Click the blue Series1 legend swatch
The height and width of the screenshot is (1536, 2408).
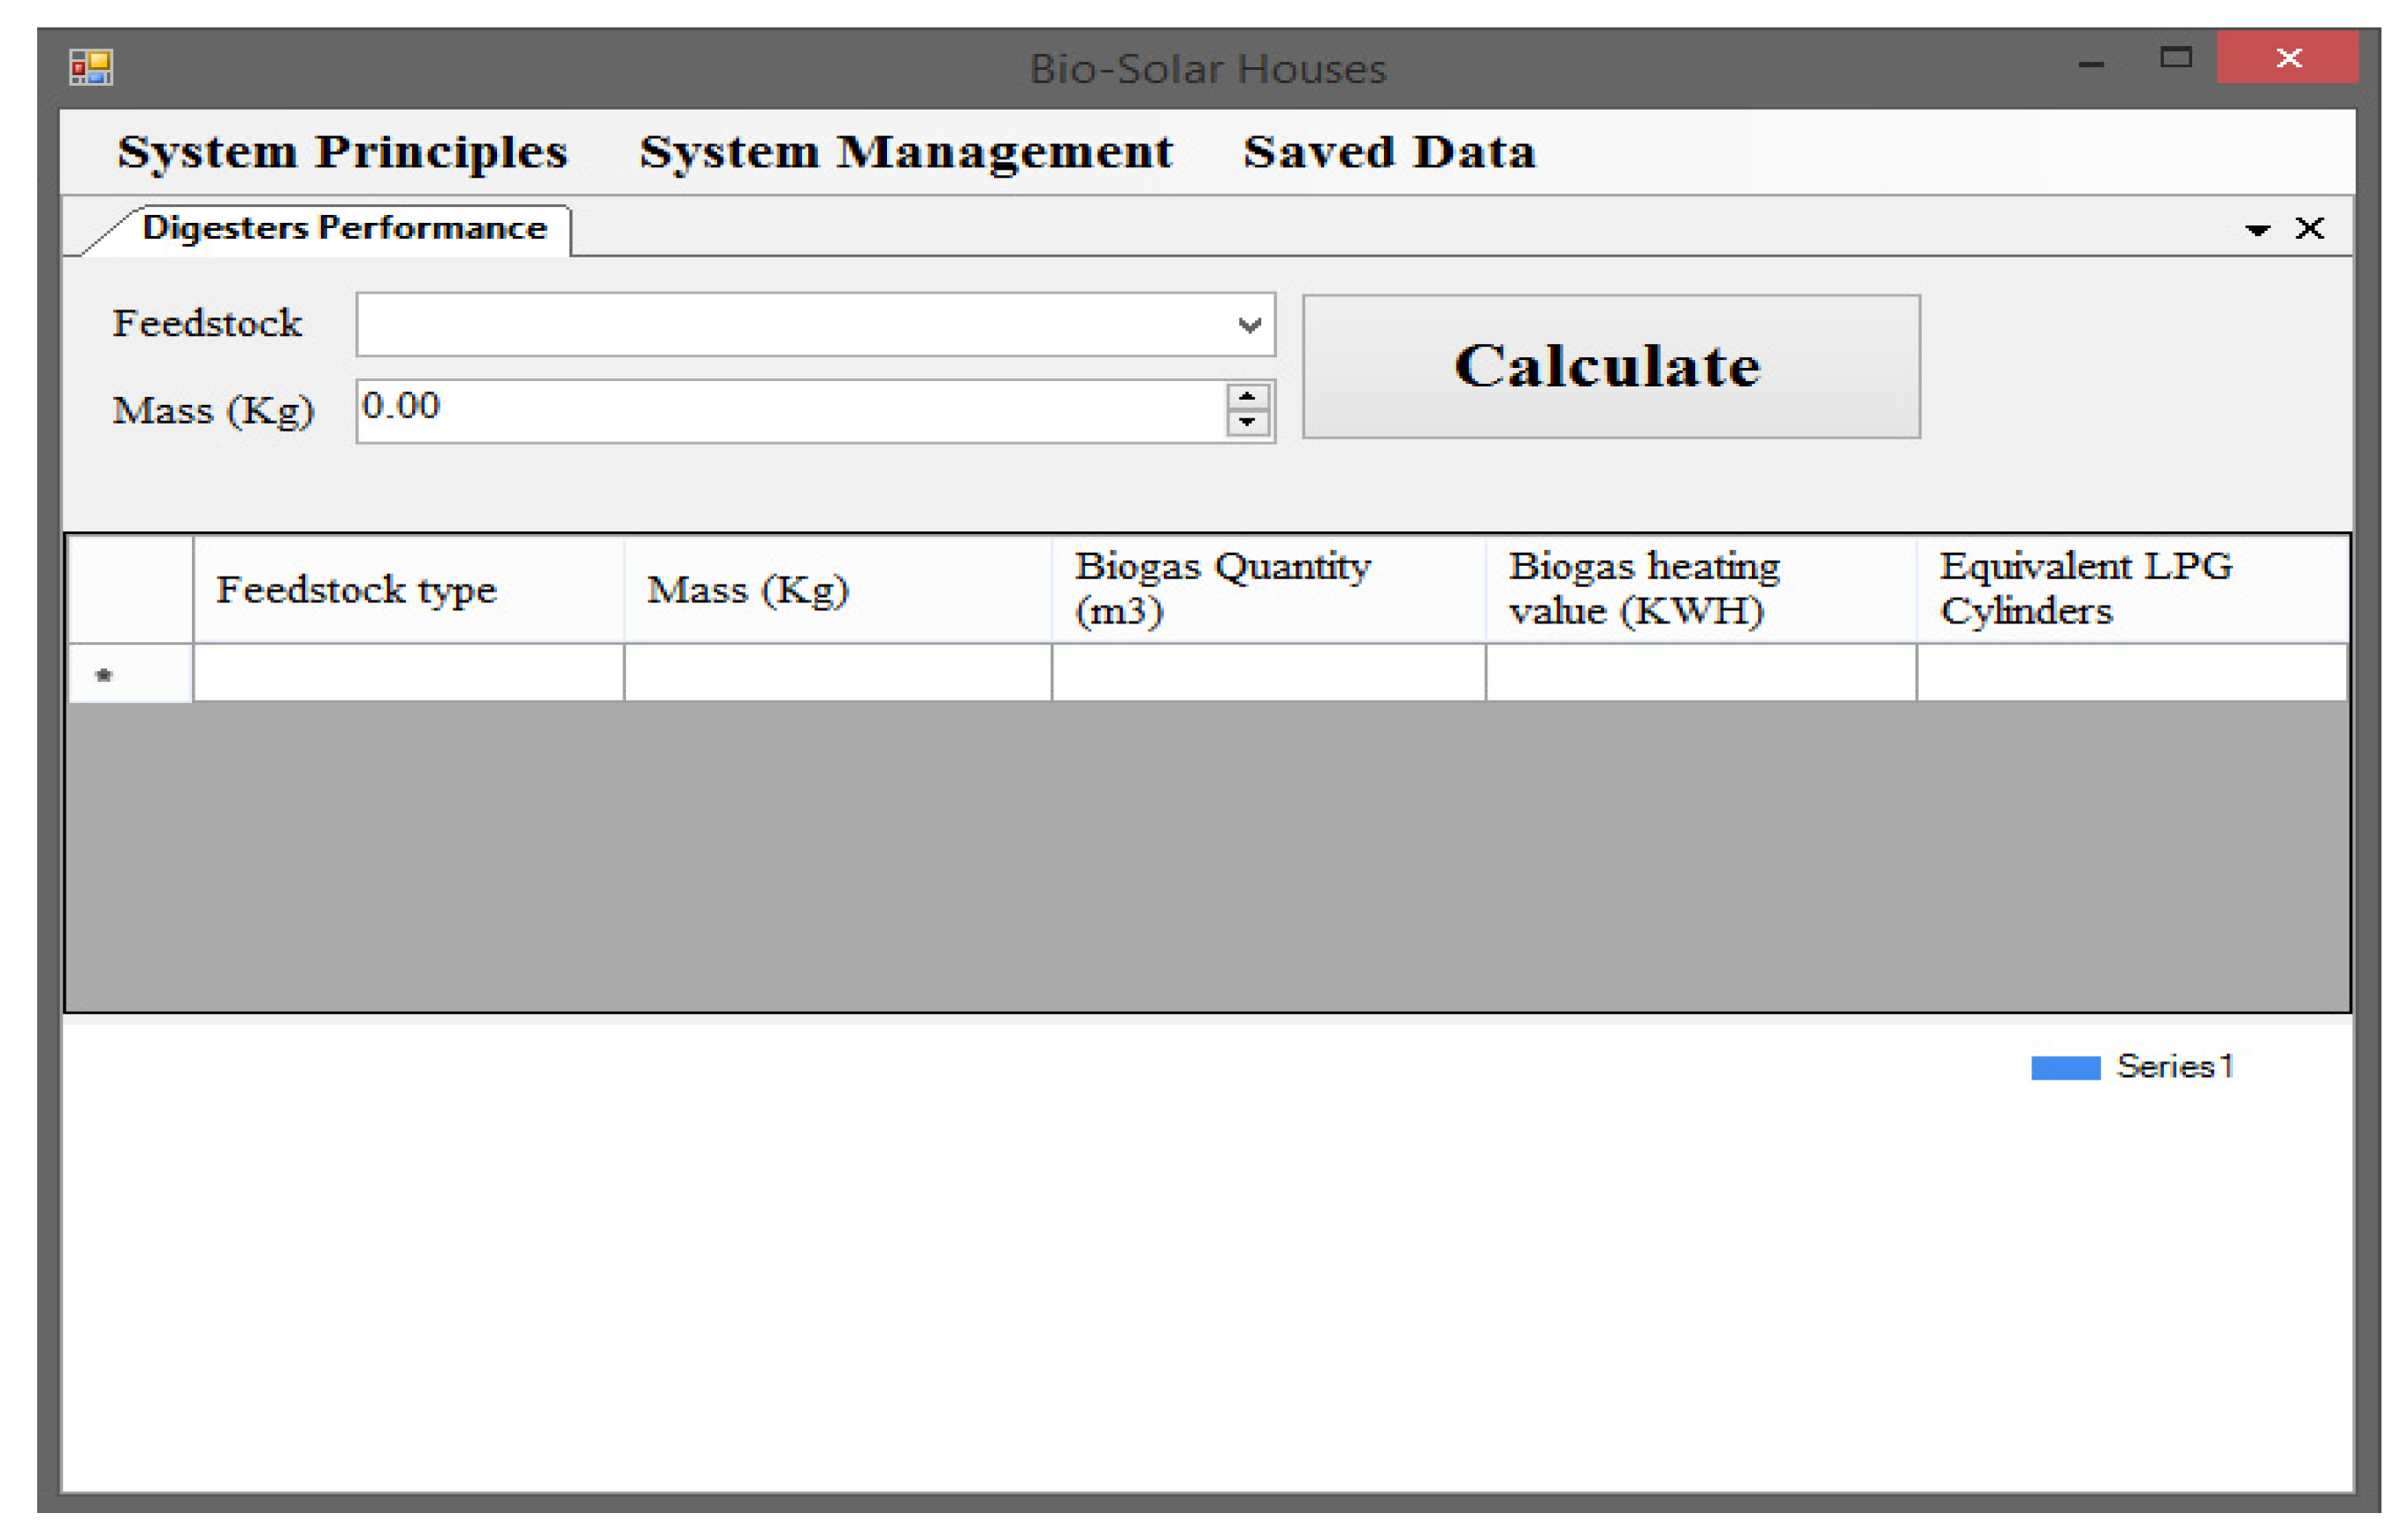[2065, 1068]
